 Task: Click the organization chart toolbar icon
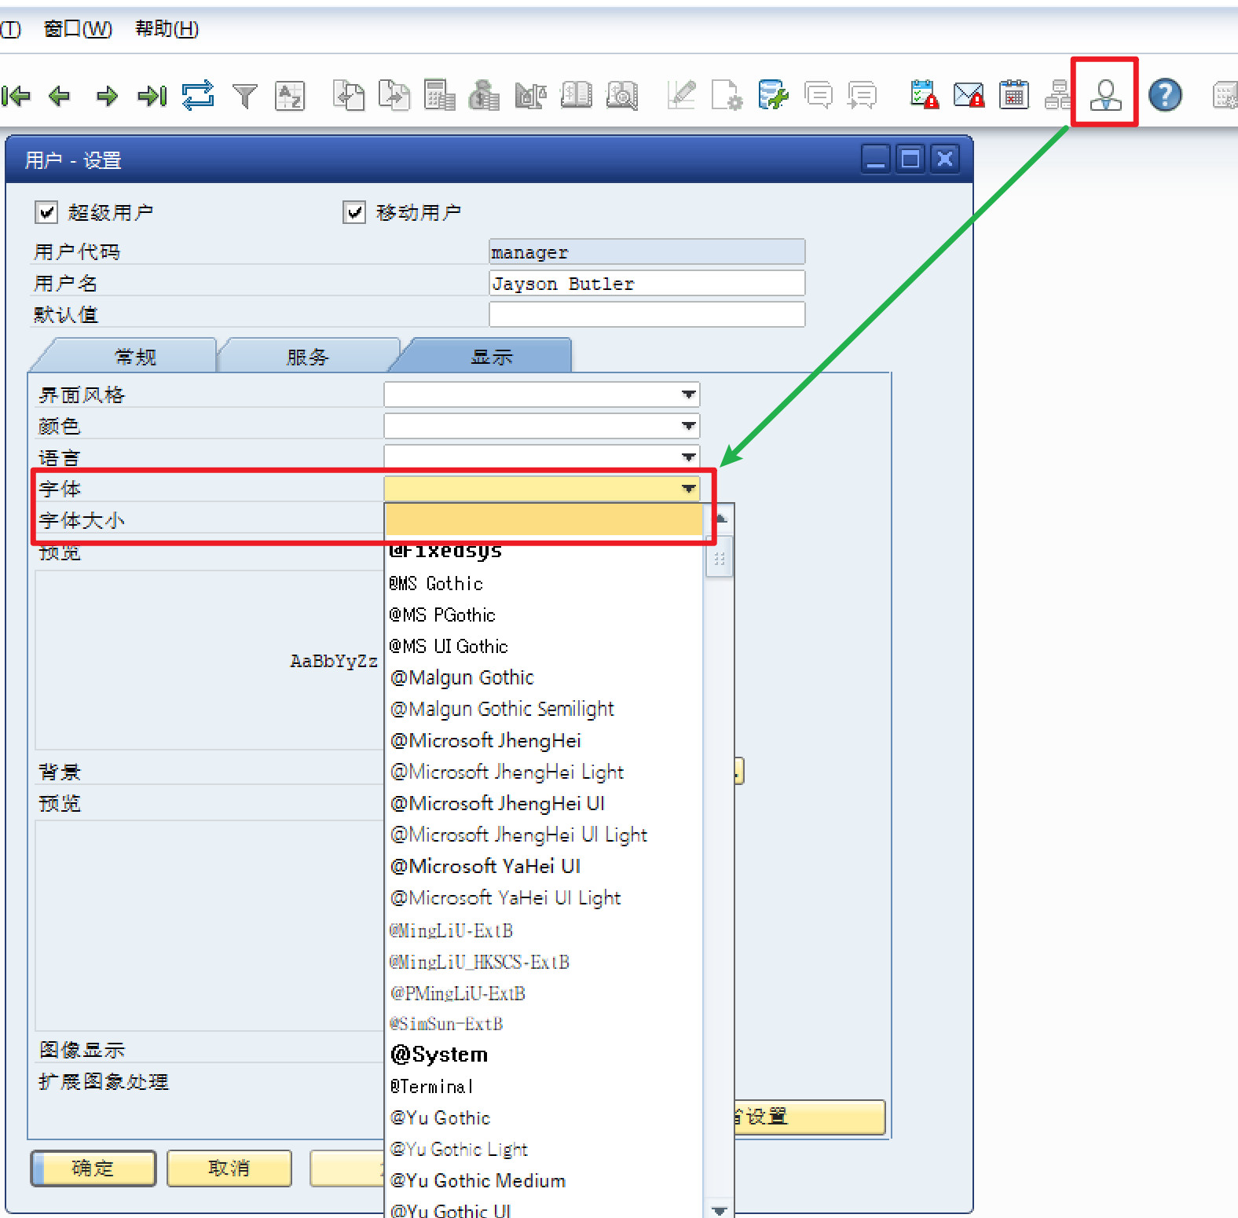pos(1057,95)
